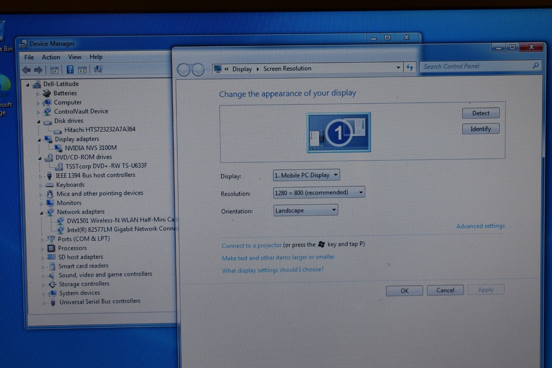Select the System devices tree item
Viewport: 552px width, 368px height.
pyautogui.click(x=80, y=293)
